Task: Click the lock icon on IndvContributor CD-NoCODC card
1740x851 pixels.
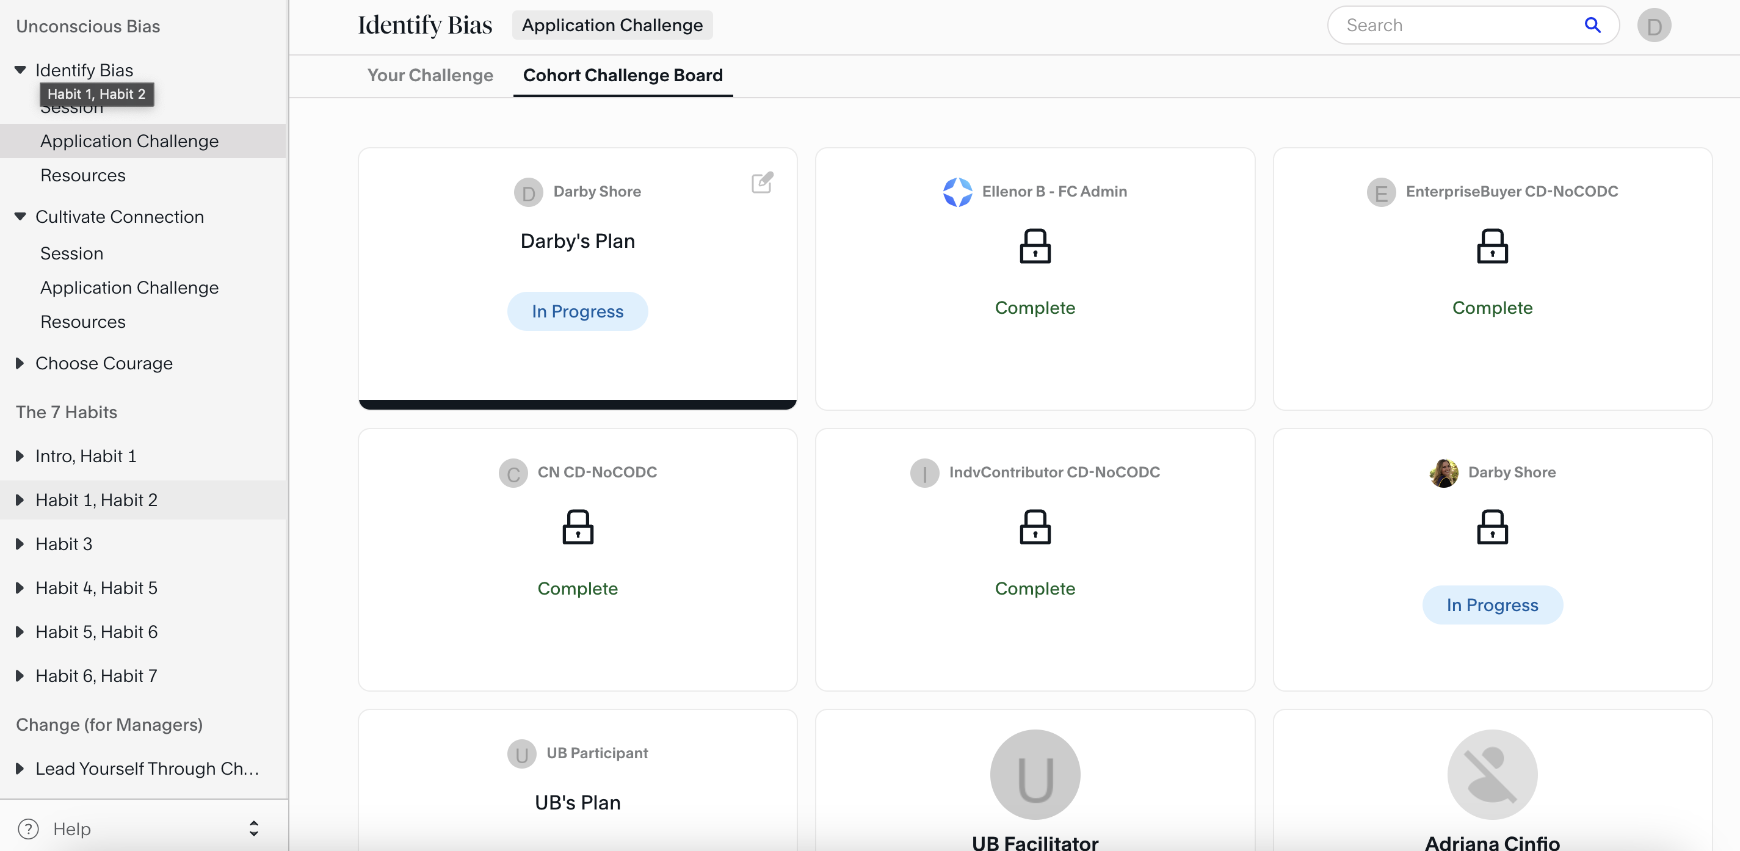Action: [1035, 527]
